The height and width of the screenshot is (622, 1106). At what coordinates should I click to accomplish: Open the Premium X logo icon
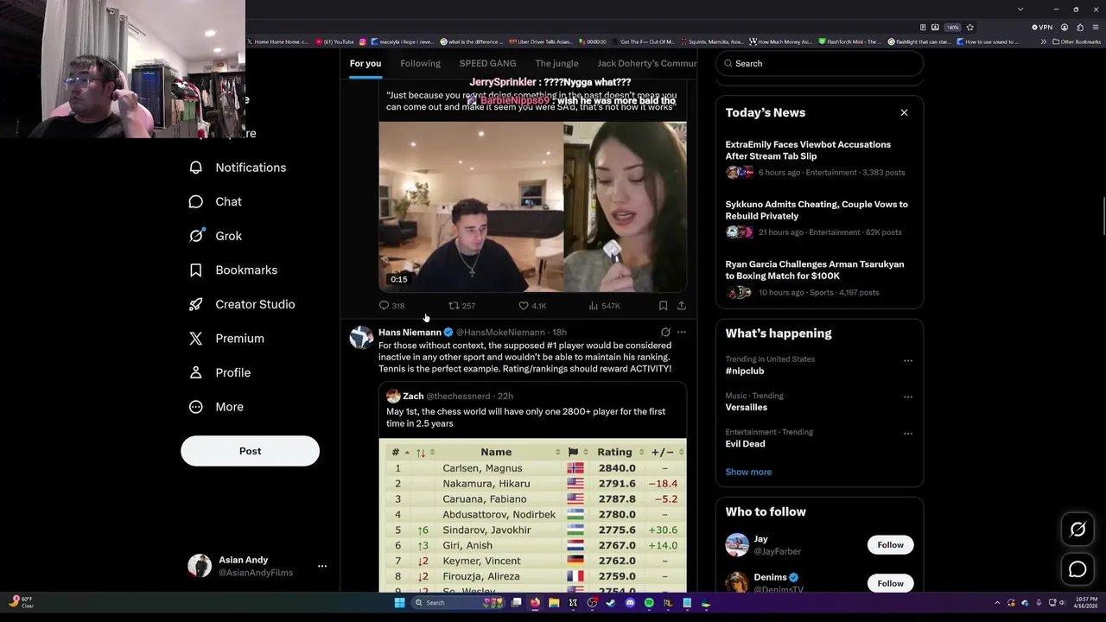(196, 339)
